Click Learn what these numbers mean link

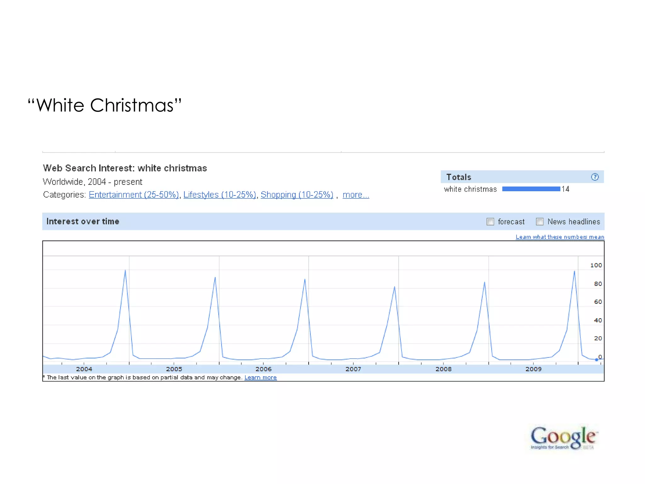pyautogui.click(x=560, y=237)
